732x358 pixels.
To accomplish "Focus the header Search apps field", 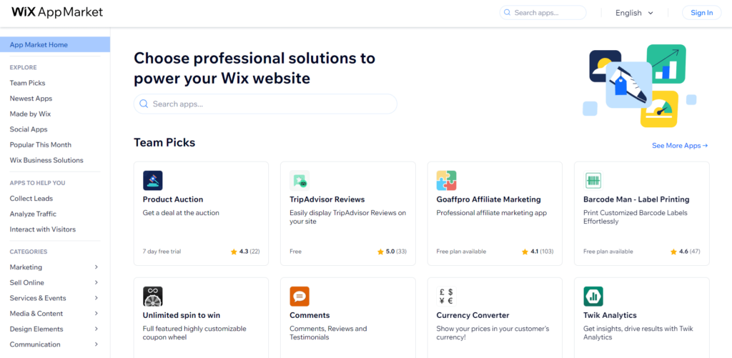I will pos(543,13).
